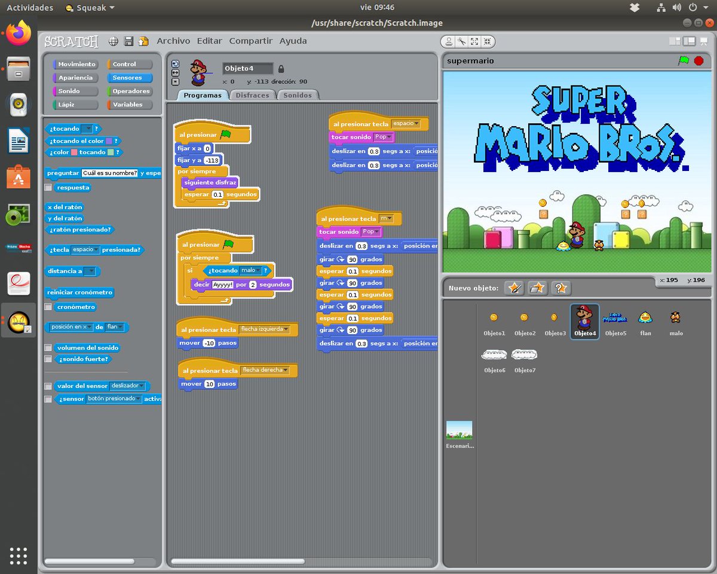Open the Apariencia block category

[x=75, y=78]
